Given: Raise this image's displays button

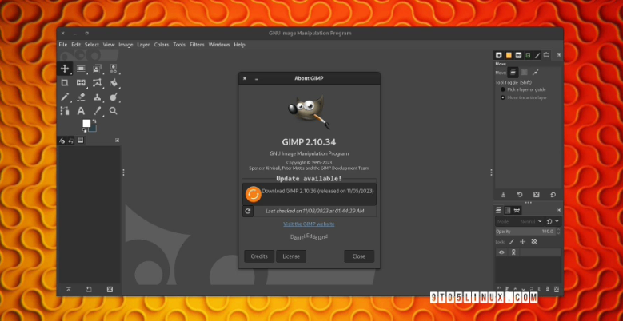Looking at the screenshot, I should point(69,290).
